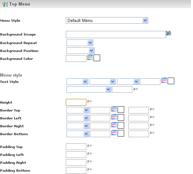Focus the Background Image text field

point(116,35)
